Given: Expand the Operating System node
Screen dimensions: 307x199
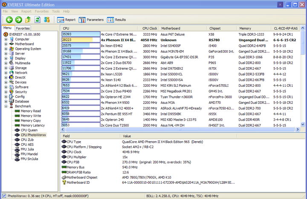Looking at the screenshot, I should click(x=6, y=49).
